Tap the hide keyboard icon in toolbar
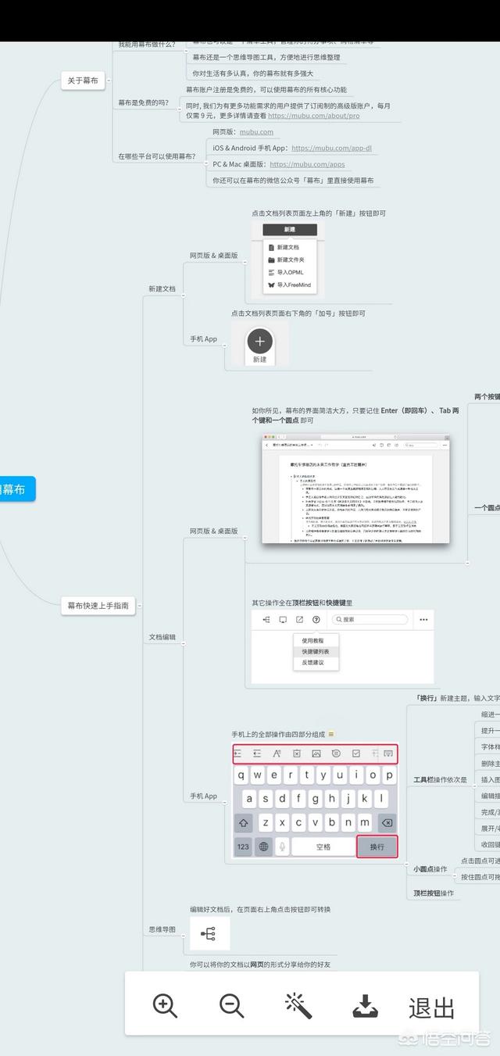Image resolution: width=500 pixels, height=1056 pixels. [x=388, y=754]
